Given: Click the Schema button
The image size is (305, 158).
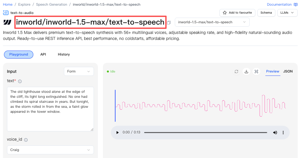Looking at the screenshot, I should pyautogui.click(x=266, y=13).
